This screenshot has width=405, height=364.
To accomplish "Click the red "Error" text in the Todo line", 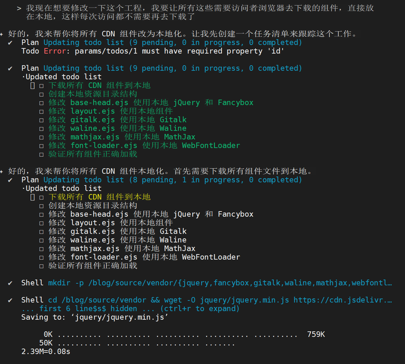I will click(55, 51).
